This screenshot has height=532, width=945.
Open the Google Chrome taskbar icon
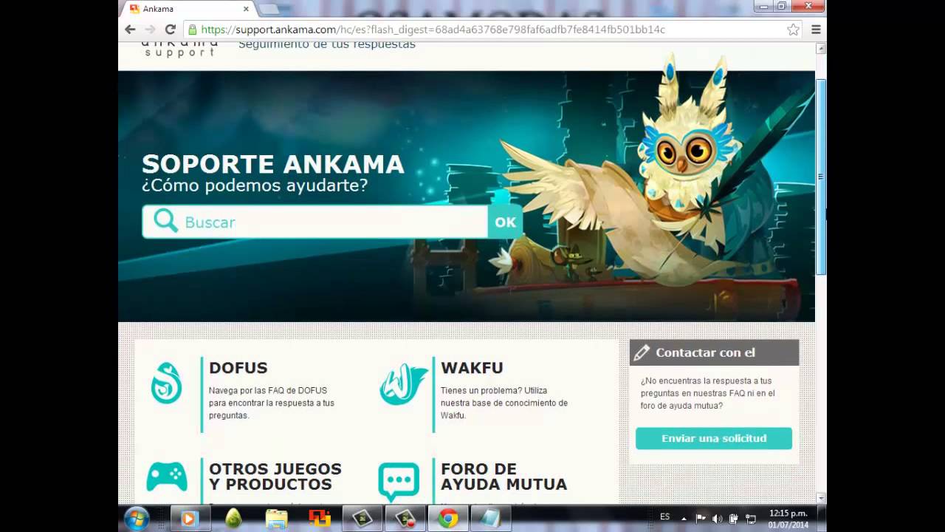coord(447,519)
